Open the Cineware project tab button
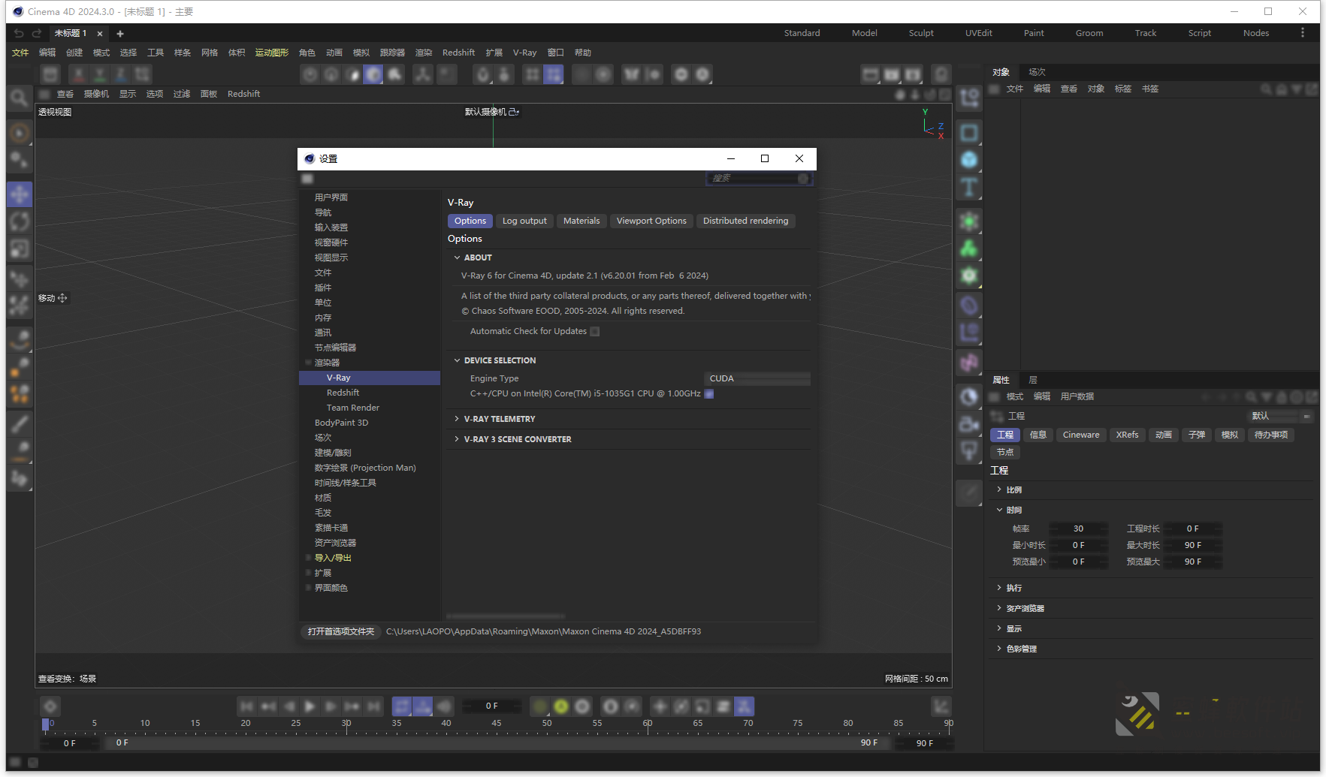The width and height of the screenshot is (1326, 777). click(x=1081, y=435)
